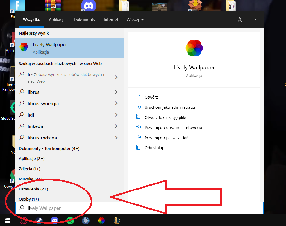Click the pin to Start icon

pos(138,127)
